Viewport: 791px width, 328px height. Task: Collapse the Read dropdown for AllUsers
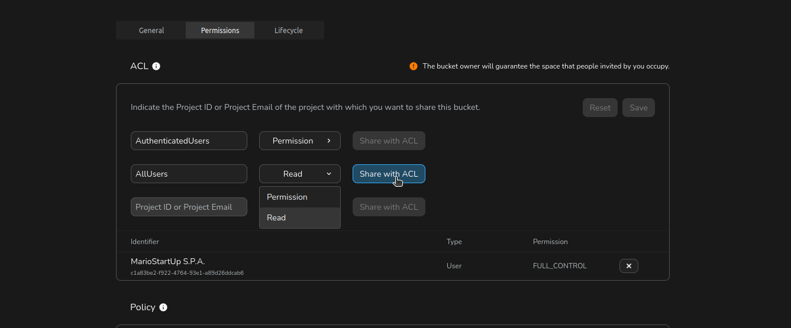(x=299, y=174)
